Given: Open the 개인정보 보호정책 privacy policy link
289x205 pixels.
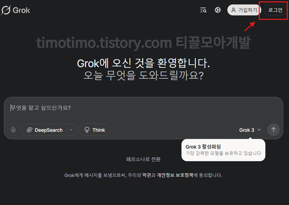Looking at the screenshot, I should tap(175, 175).
